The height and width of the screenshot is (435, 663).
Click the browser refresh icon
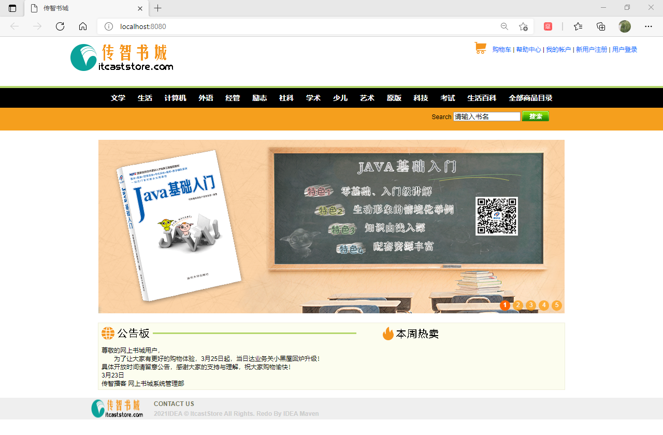60,26
